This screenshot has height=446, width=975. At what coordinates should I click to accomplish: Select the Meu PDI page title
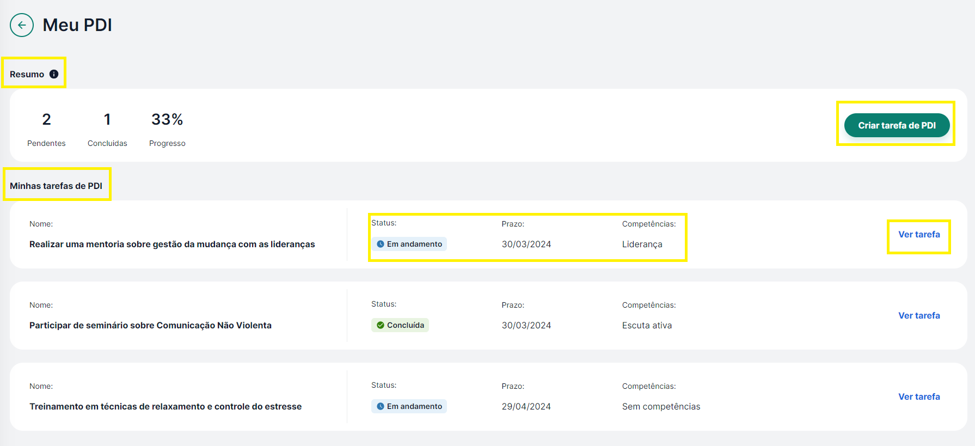tap(77, 25)
